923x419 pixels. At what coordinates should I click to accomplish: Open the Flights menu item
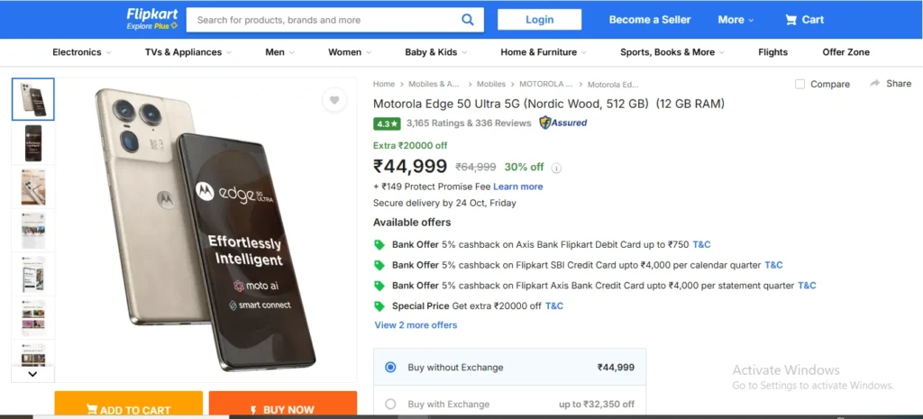tap(772, 52)
